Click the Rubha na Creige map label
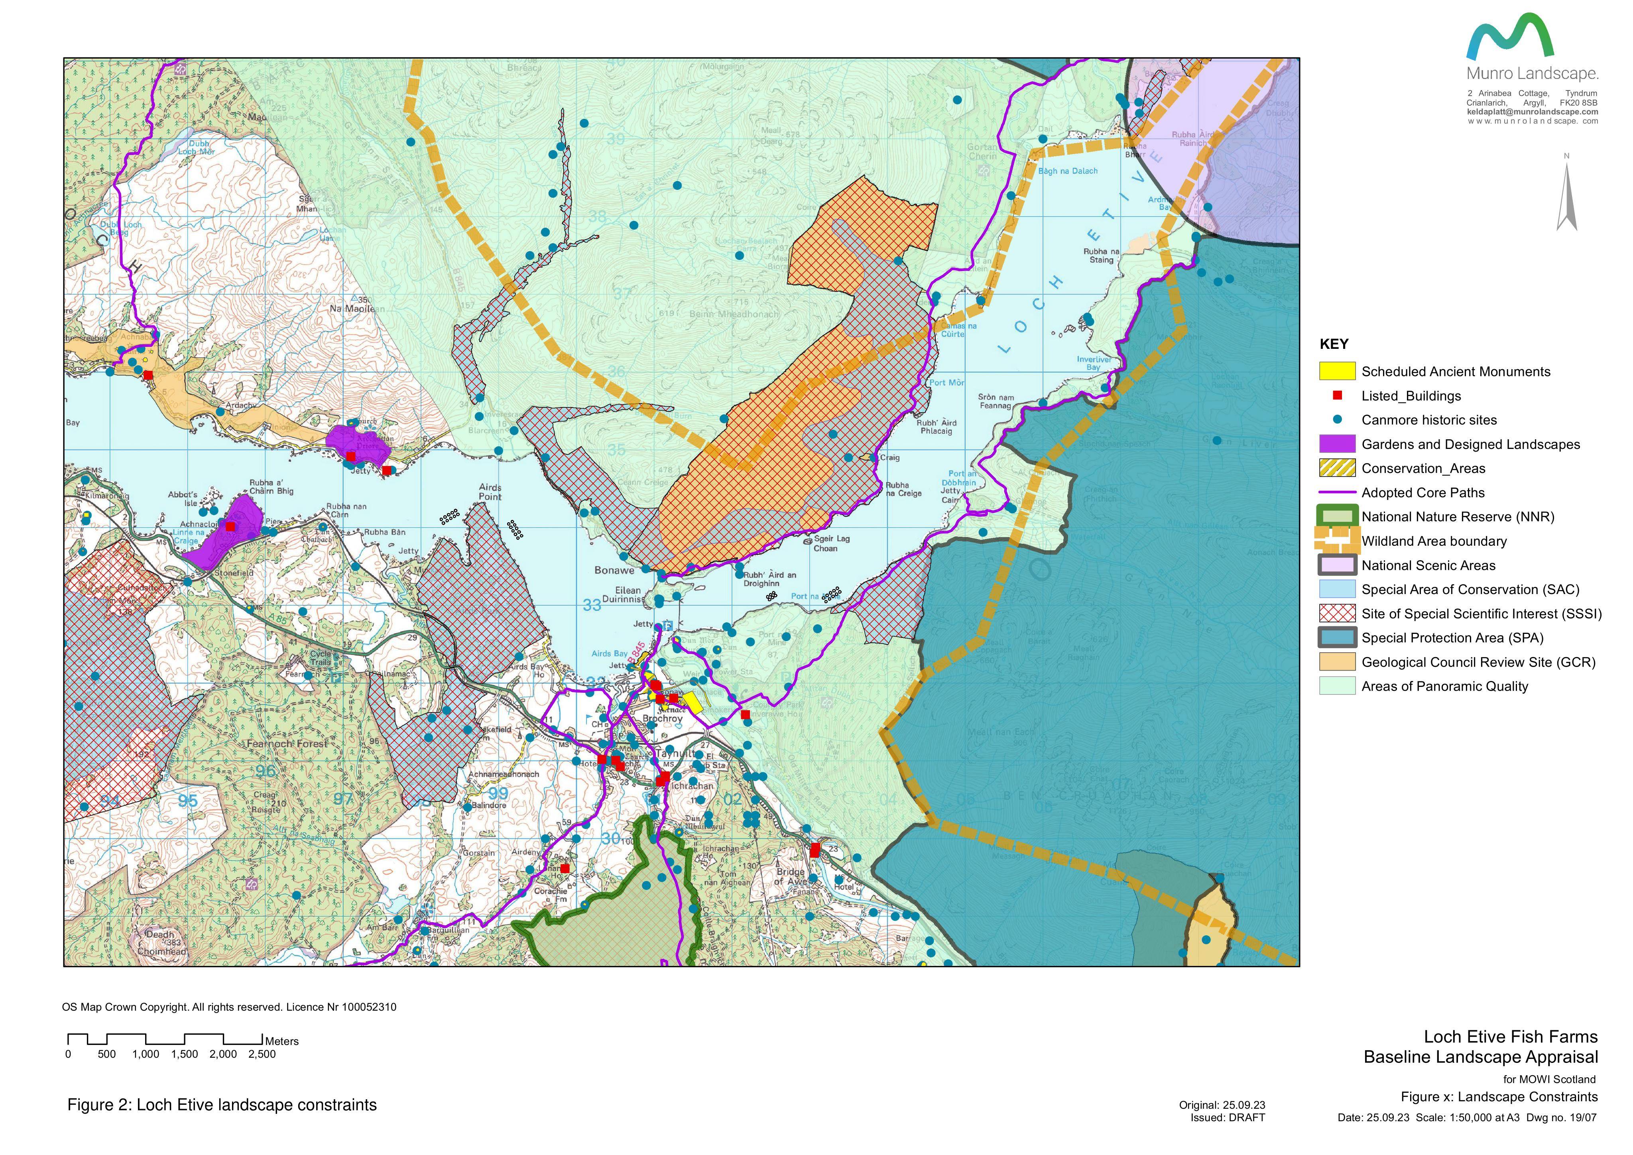The height and width of the screenshot is (1155, 1633). [x=904, y=489]
